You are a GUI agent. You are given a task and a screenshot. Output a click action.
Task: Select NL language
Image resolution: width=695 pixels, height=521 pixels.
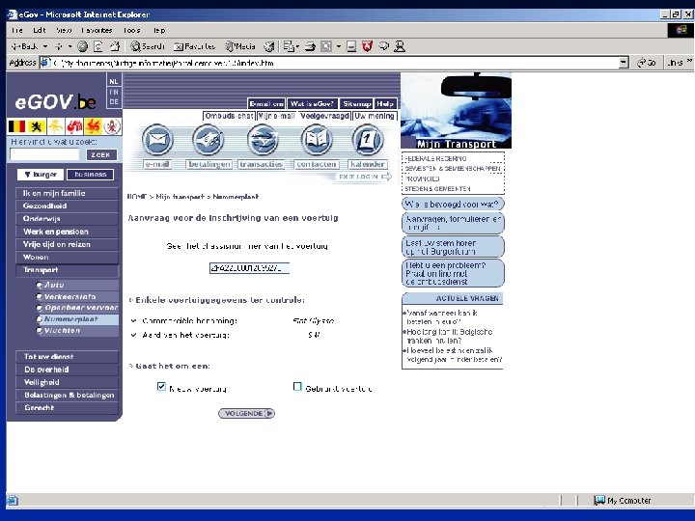pos(114,81)
